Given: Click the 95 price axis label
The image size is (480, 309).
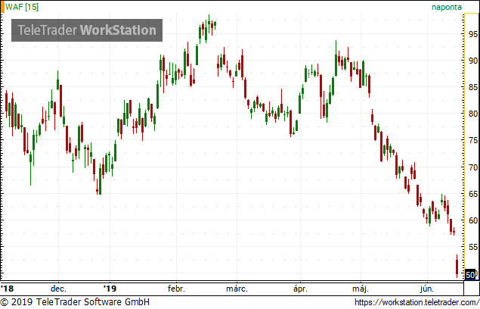Looking at the screenshot, I should point(473,34).
